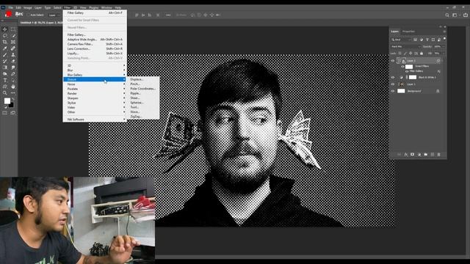The image size is (470, 264).
Task: Select the Zoom tool
Action: [x=5, y=93]
